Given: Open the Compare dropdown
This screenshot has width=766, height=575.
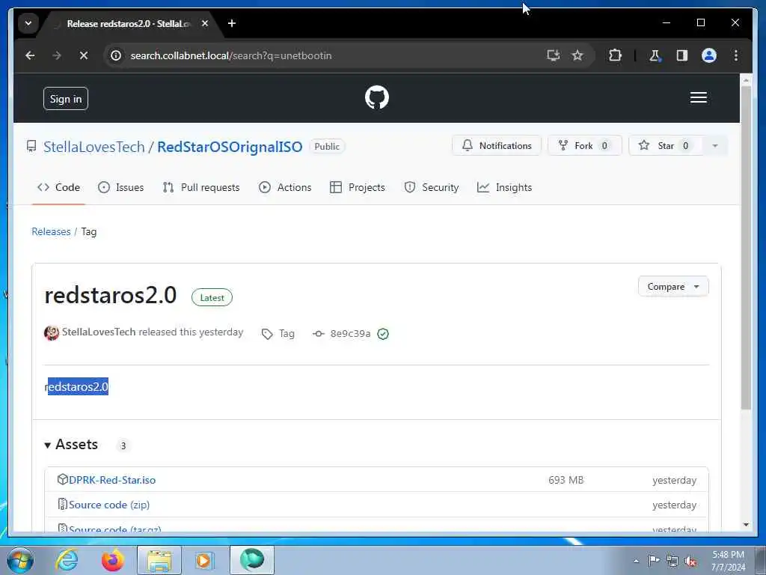Looking at the screenshot, I should tap(672, 287).
